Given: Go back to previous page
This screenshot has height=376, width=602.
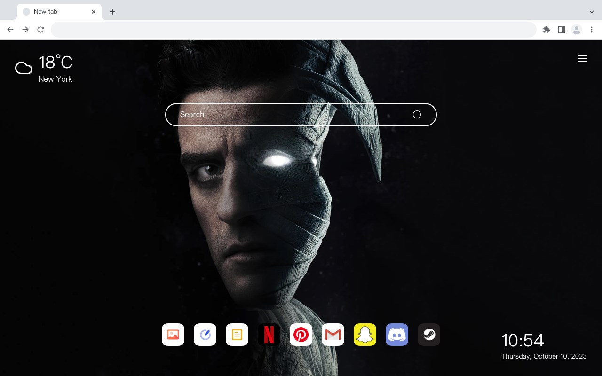Looking at the screenshot, I should click(x=10, y=30).
